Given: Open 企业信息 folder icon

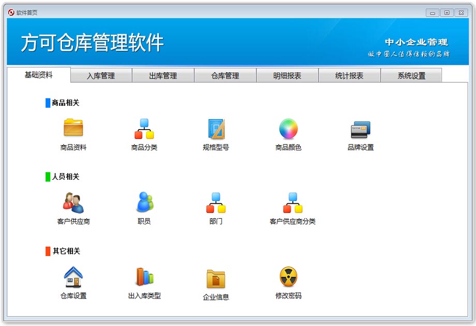Looking at the screenshot, I should click(216, 278).
